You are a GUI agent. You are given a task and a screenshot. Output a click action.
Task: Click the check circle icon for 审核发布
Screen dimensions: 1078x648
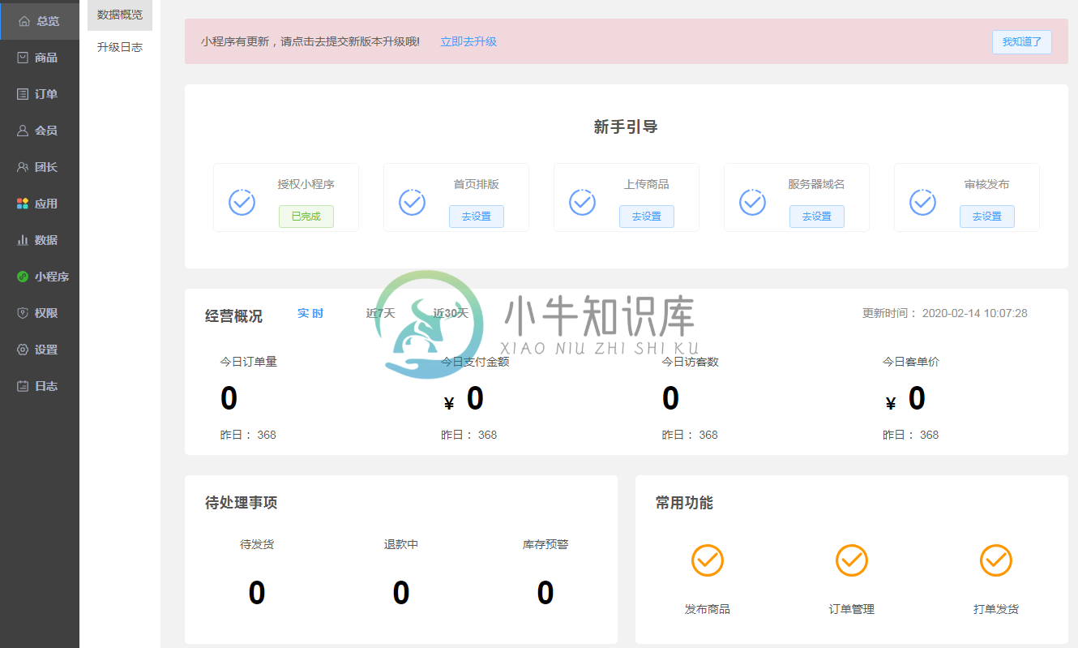(922, 201)
